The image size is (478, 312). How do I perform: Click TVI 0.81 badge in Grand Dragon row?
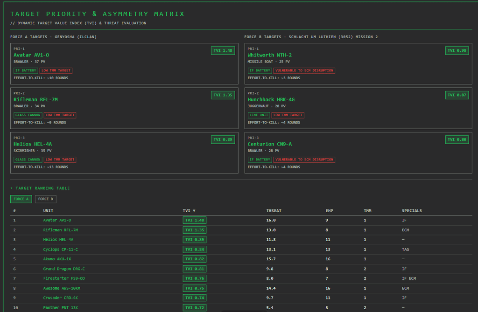[x=195, y=269]
